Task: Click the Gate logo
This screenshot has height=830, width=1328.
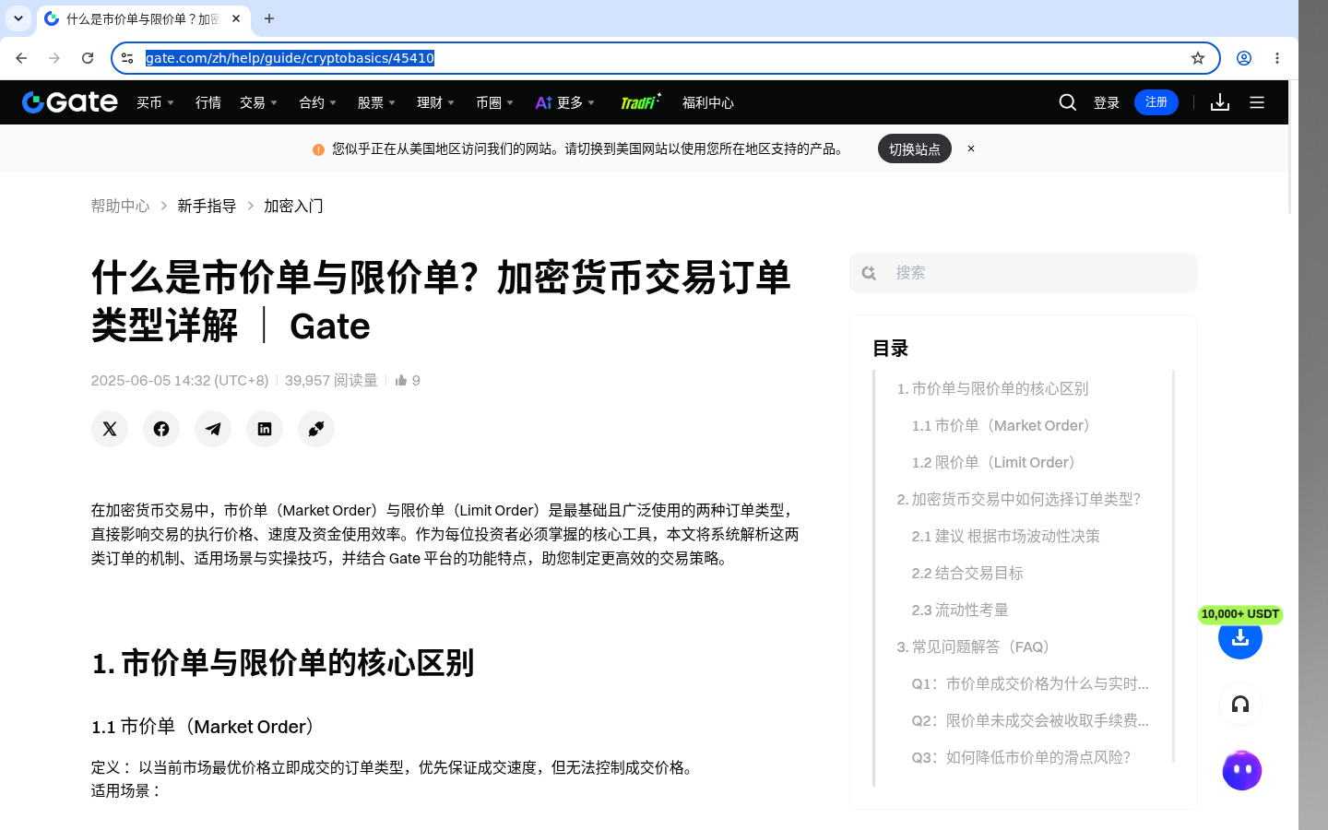Action: click(70, 102)
